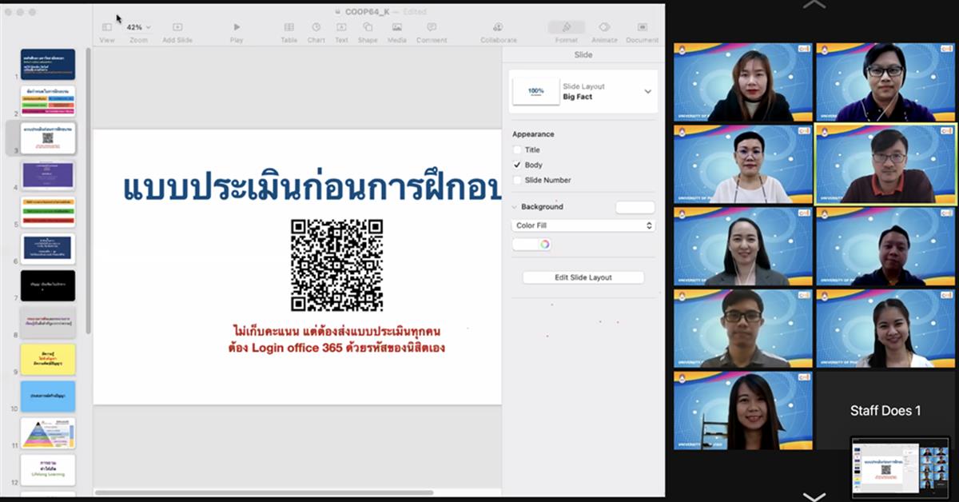959x502 pixels.
Task: Select slide 7 black thumbnail
Action: [48, 285]
